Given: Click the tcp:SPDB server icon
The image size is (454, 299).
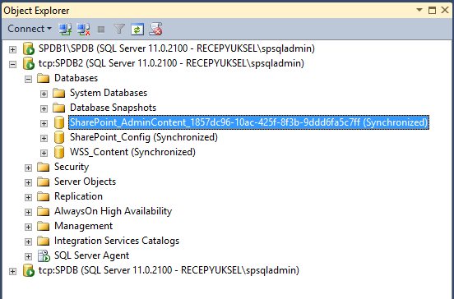Looking at the screenshot, I should [x=29, y=270].
